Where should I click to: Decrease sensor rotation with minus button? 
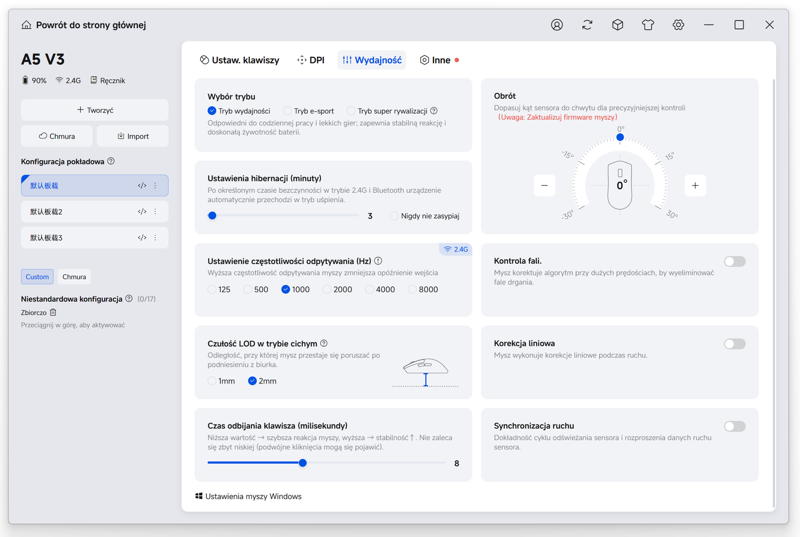click(x=544, y=185)
